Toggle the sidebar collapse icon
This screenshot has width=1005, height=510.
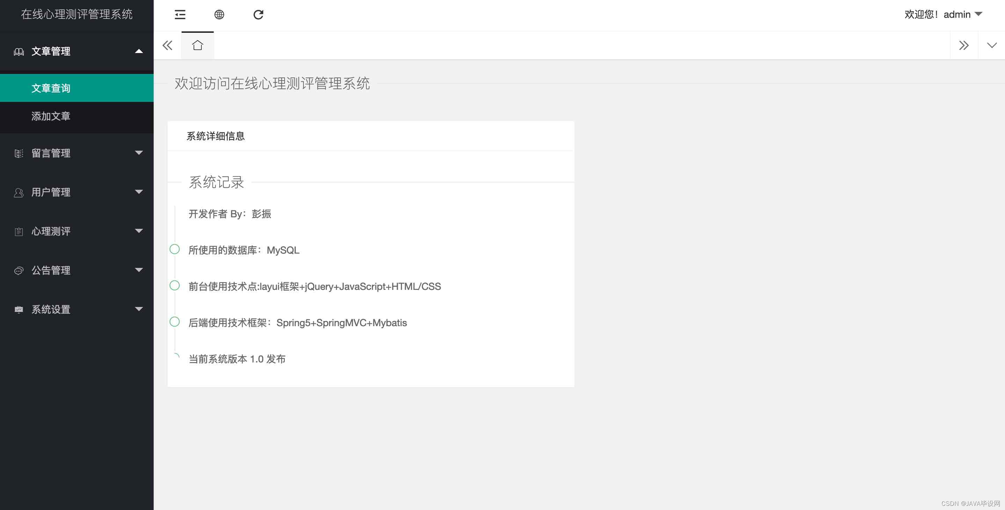tap(180, 15)
